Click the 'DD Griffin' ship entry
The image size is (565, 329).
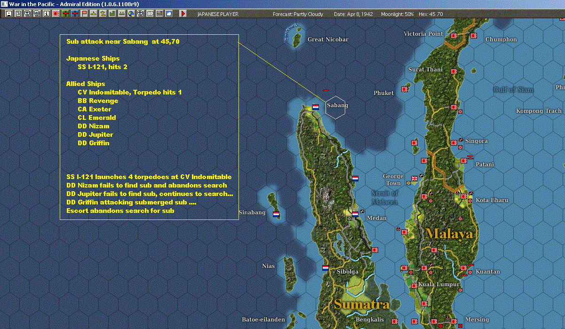tap(93, 143)
